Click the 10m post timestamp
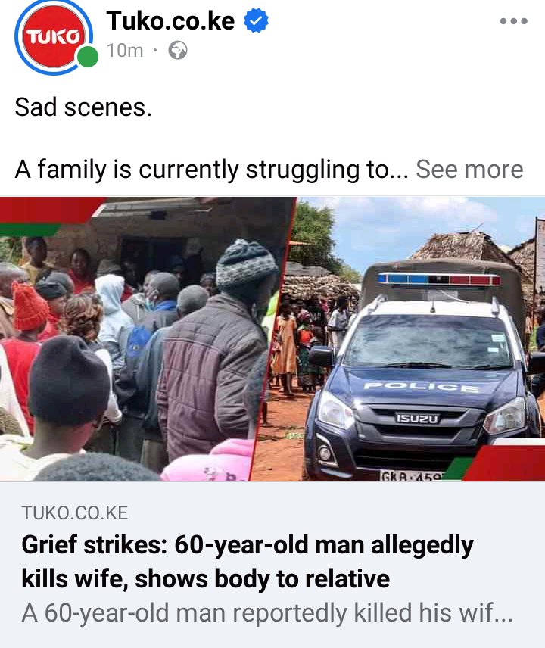This screenshot has width=545, height=648. click(x=125, y=51)
